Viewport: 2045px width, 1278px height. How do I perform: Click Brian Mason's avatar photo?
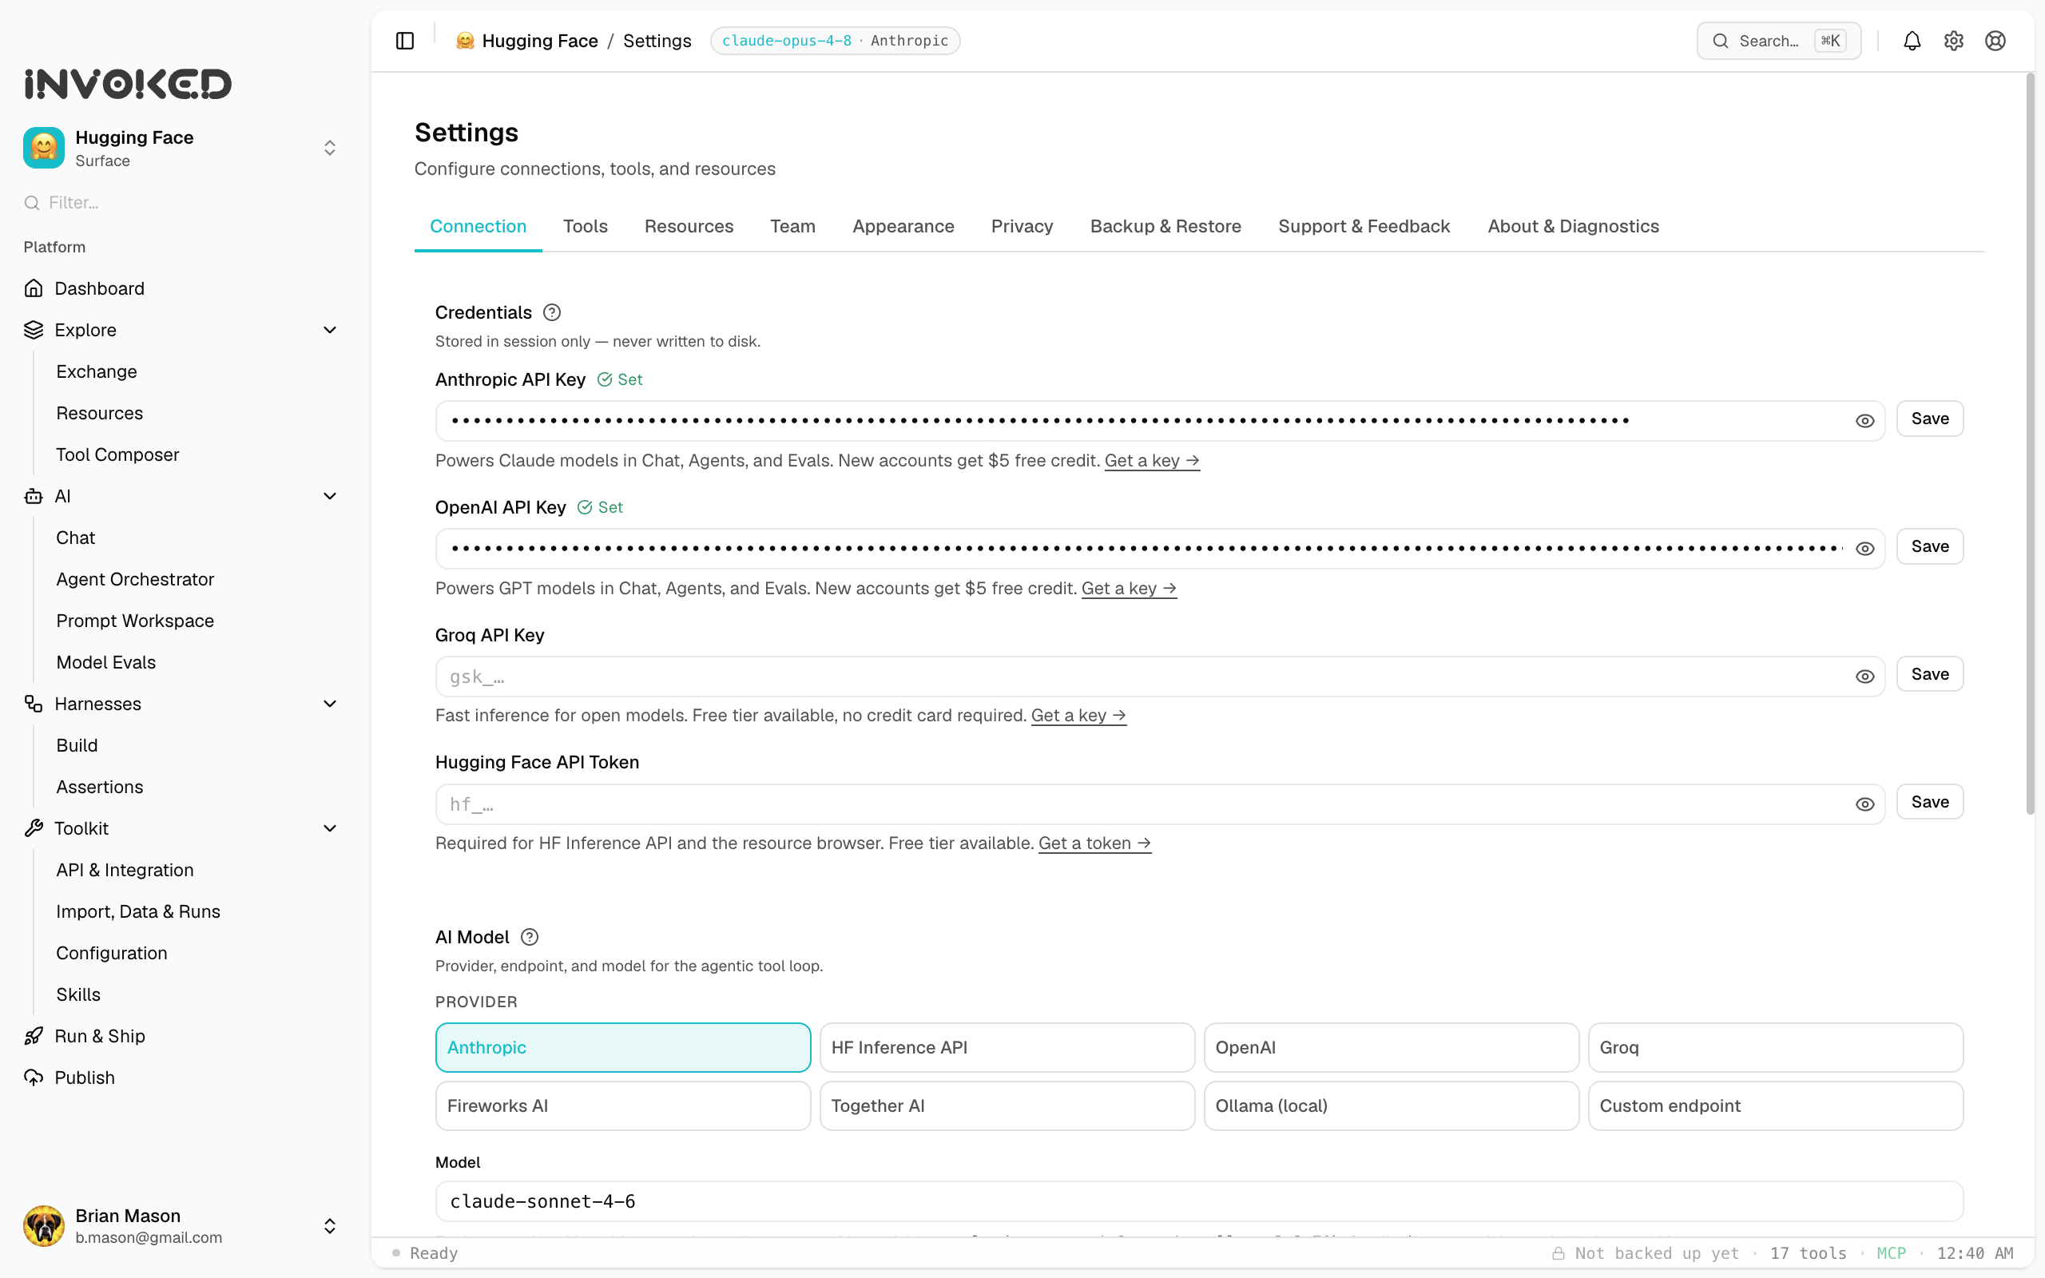pos(44,1225)
